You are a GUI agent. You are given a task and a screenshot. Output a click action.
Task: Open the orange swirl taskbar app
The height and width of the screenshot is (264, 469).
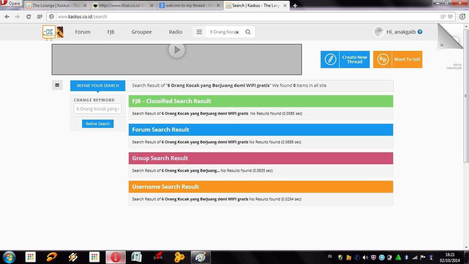point(52,257)
